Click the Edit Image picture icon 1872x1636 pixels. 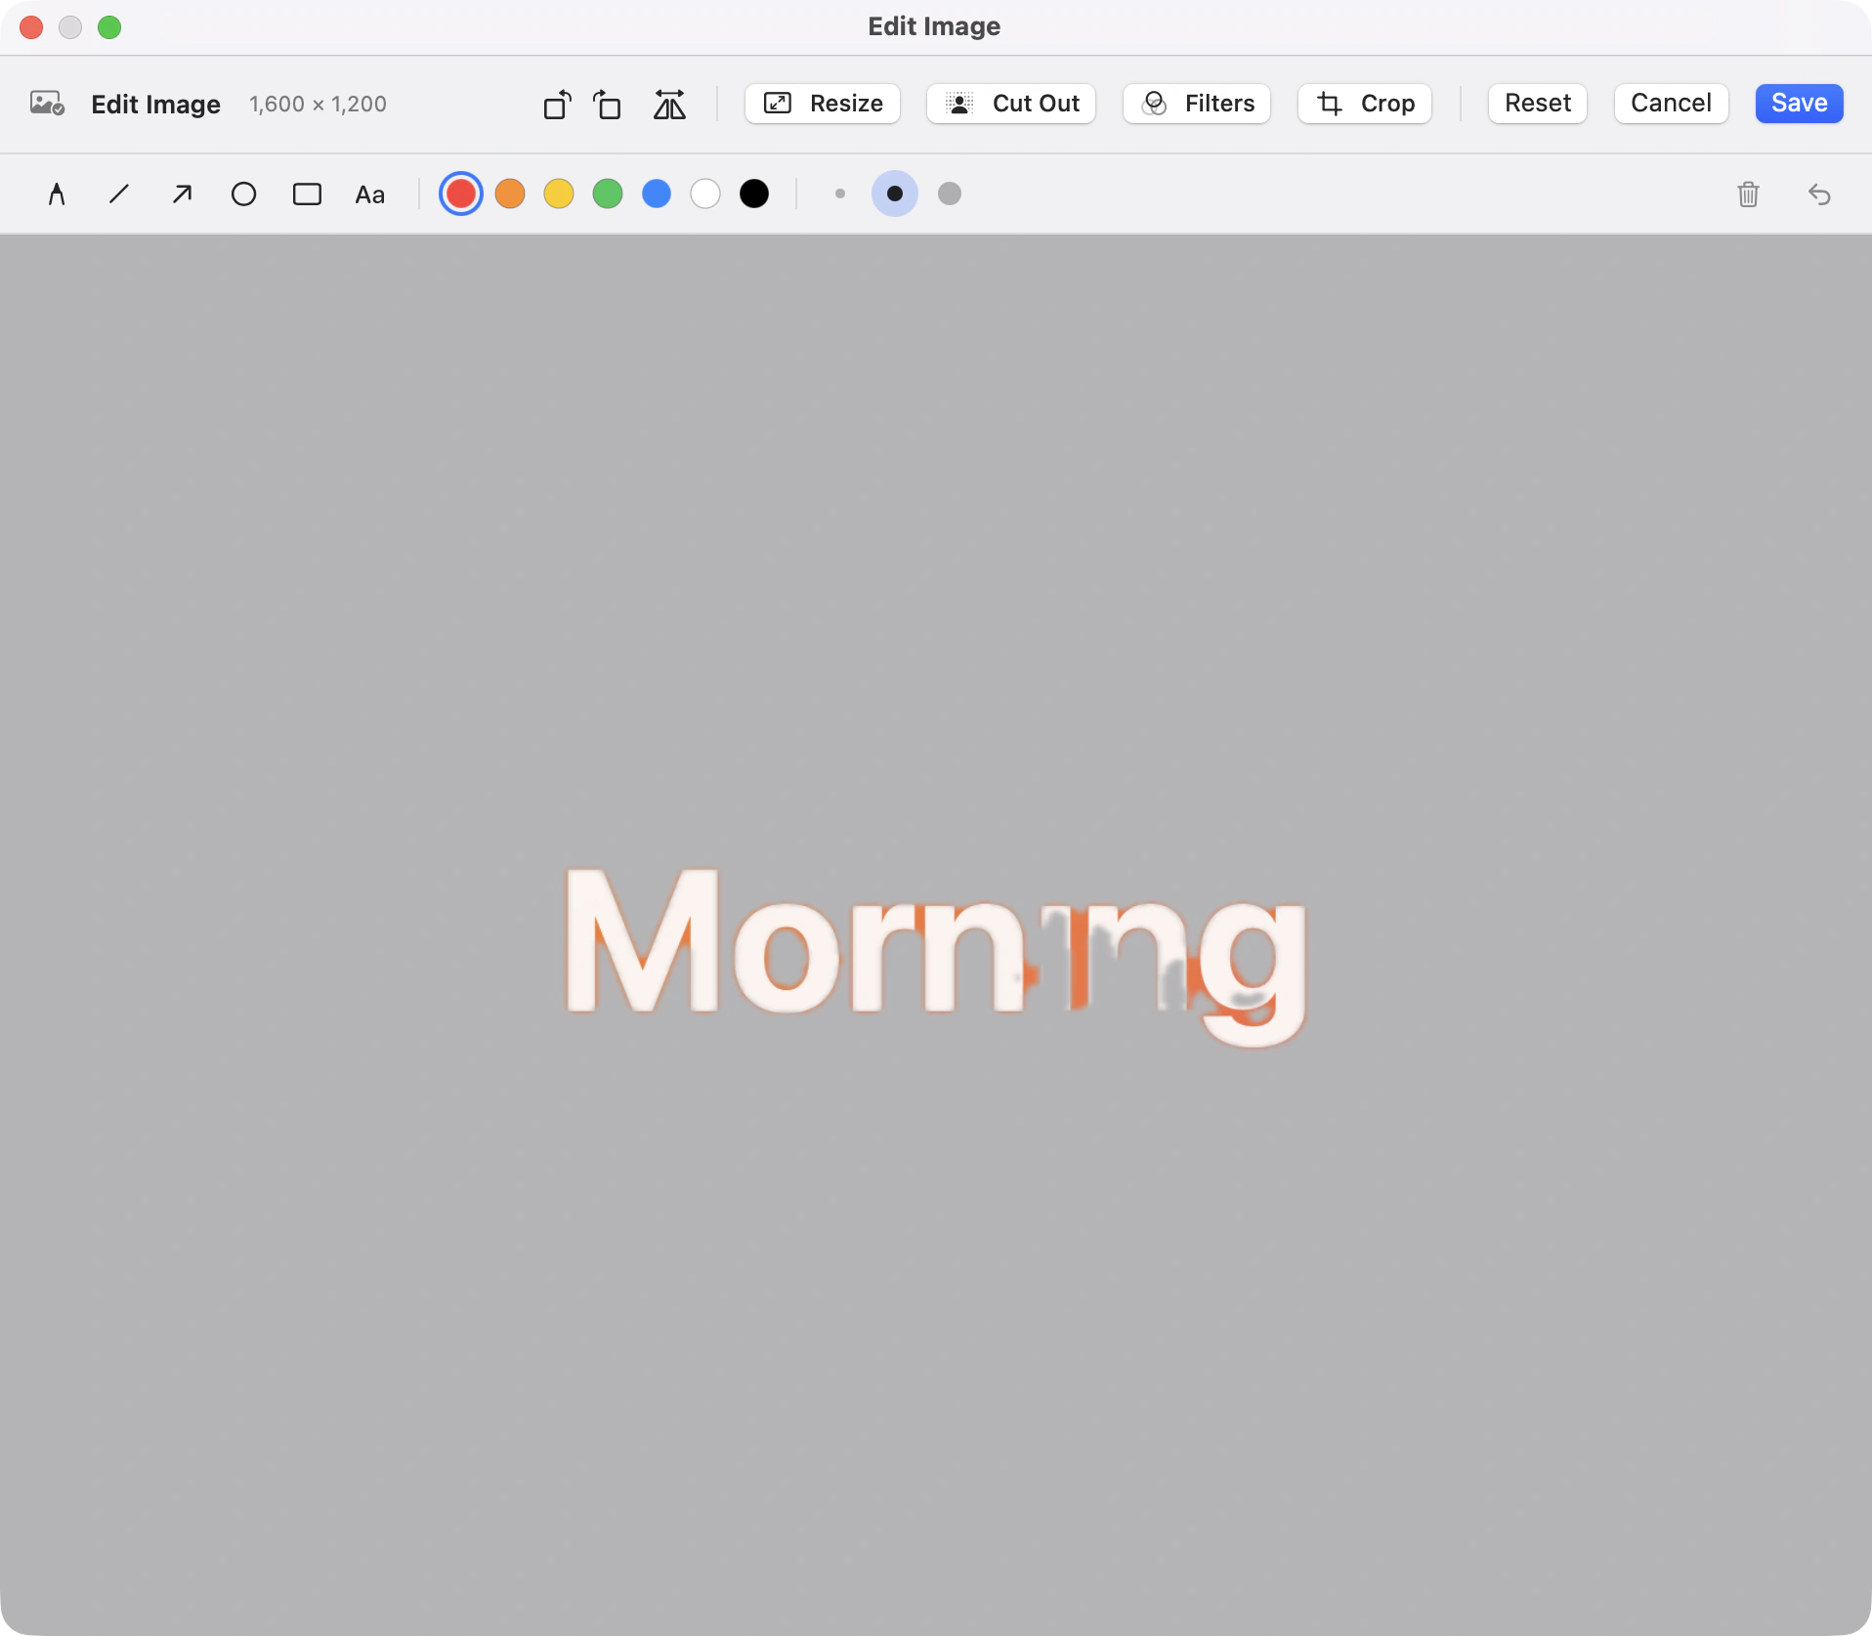point(47,104)
